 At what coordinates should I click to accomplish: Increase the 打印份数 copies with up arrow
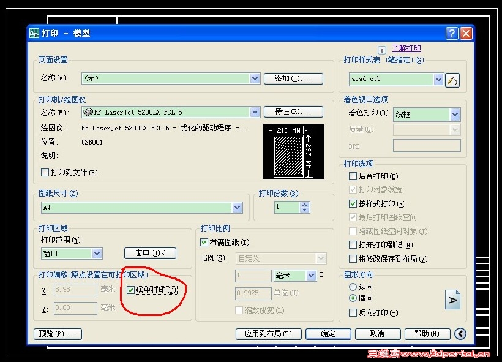(304, 205)
